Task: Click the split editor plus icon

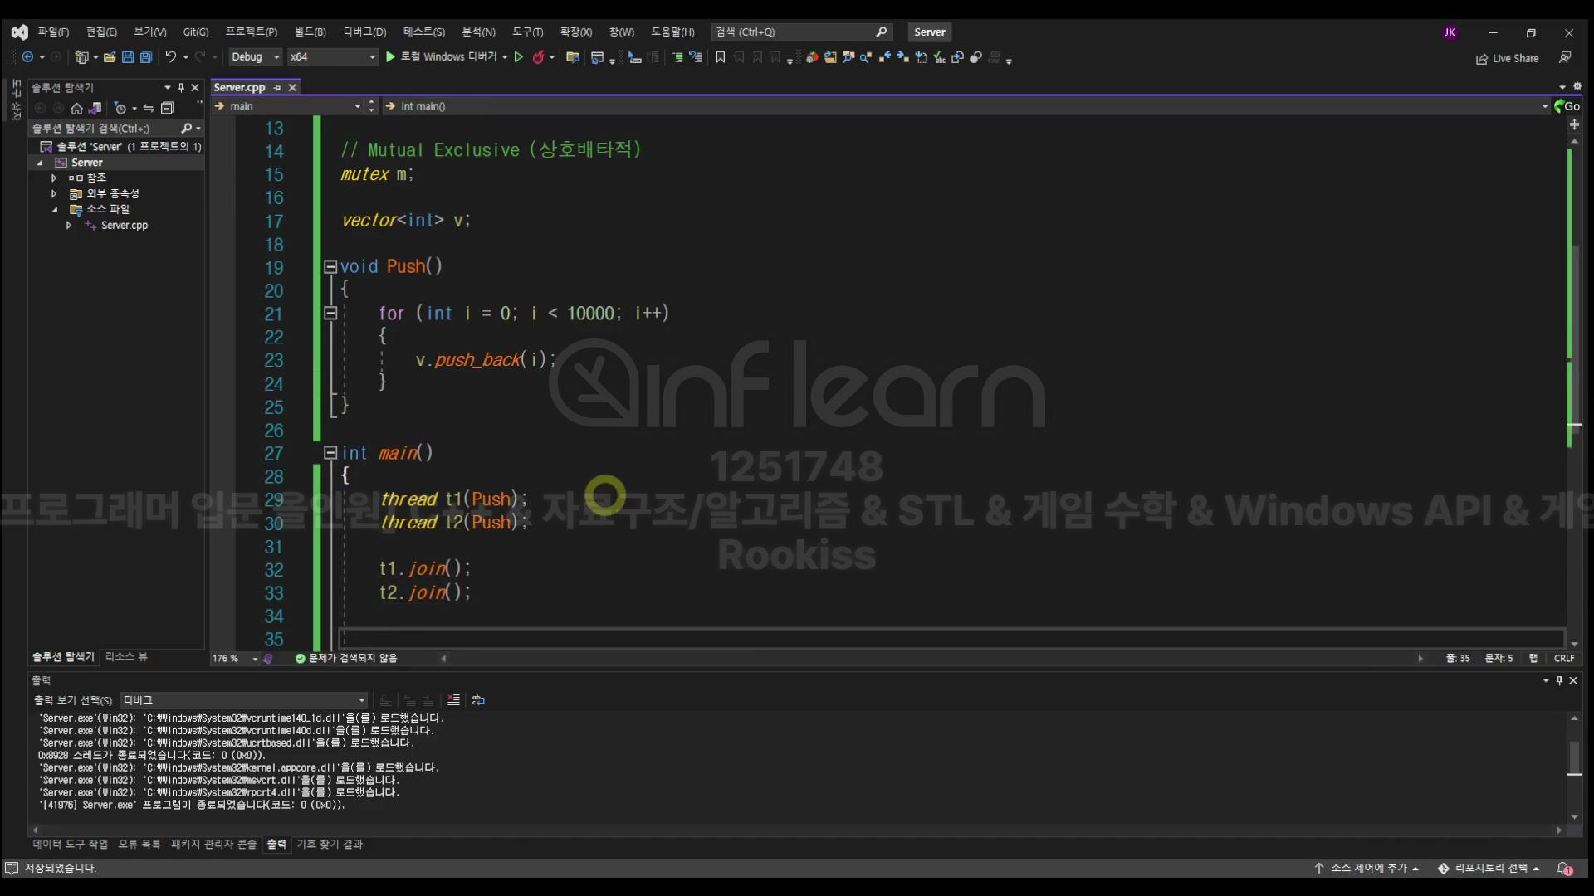Action: pos(1574,124)
